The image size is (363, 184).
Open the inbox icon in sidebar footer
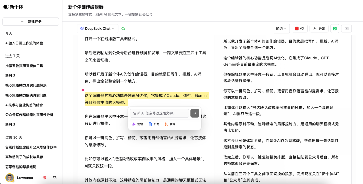point(54,178)
